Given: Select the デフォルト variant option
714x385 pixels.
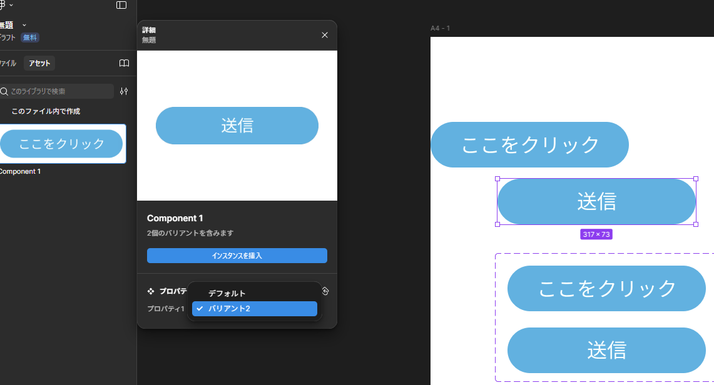Looking at the screenshot, I should tap(227, 293).
